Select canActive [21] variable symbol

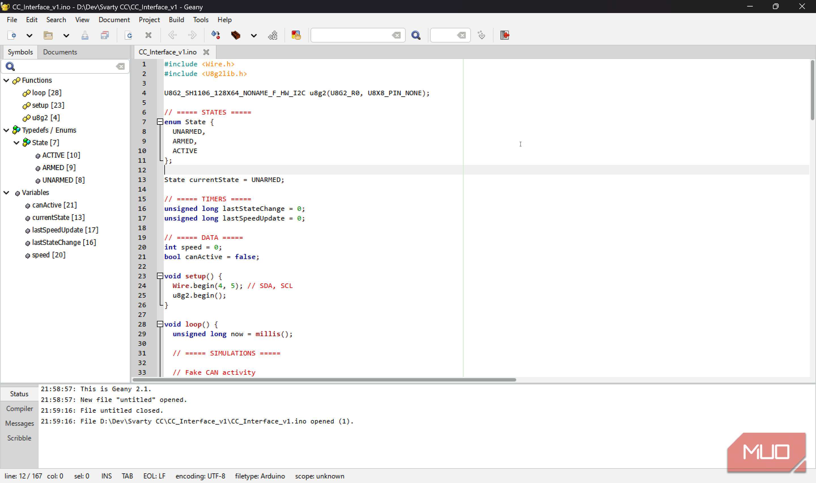coord(54,205)
